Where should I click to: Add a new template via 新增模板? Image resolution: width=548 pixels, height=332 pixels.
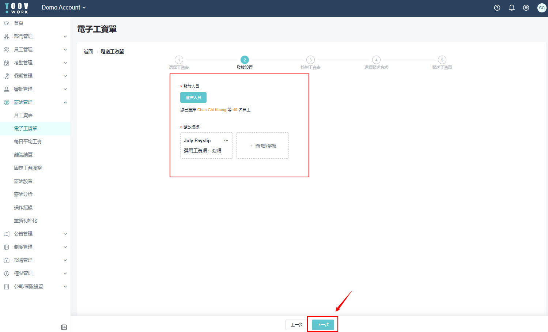[x=262, y=146]
